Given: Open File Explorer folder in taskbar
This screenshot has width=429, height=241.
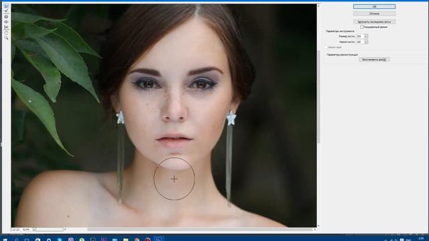Looking at the screenshot, I should 125,240.
